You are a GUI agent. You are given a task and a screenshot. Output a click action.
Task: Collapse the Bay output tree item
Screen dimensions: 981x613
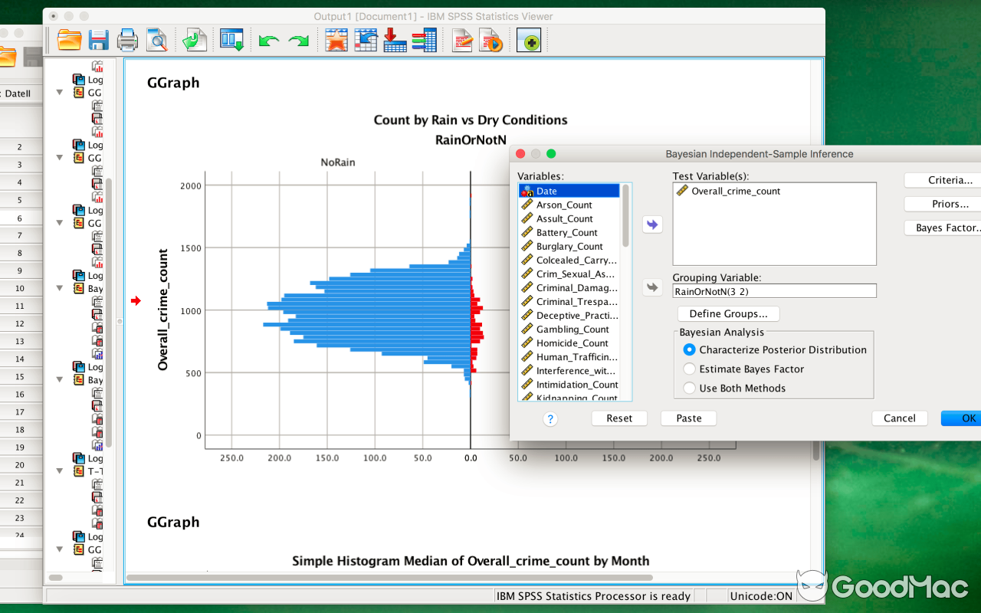tap(59, 288)
